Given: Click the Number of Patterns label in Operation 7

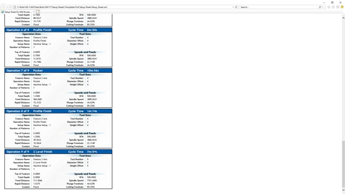Looking at the screenshot, I should tap(19, 88).
